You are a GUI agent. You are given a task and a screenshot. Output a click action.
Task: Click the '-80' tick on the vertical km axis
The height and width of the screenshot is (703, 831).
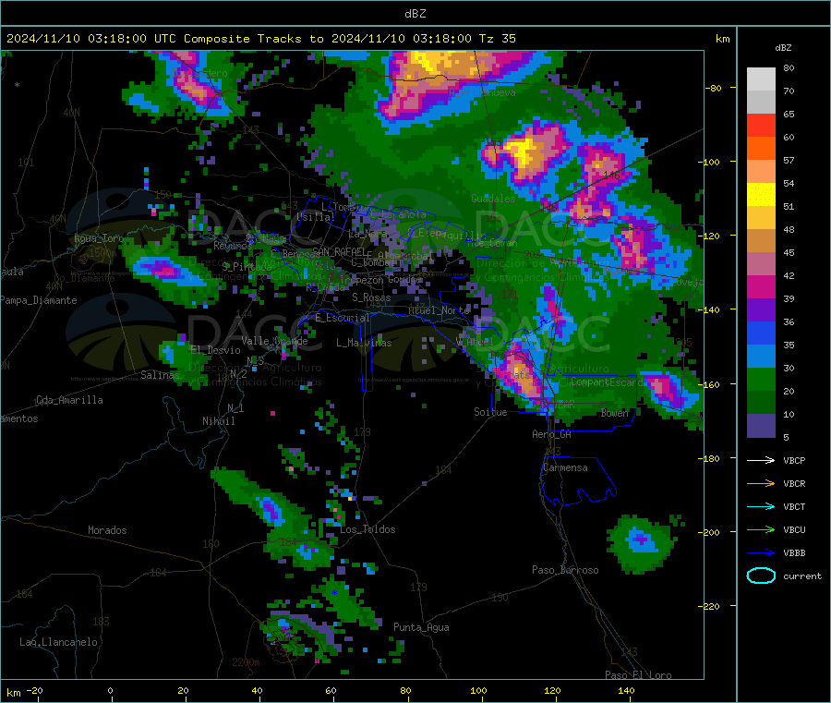pos(714,88)
